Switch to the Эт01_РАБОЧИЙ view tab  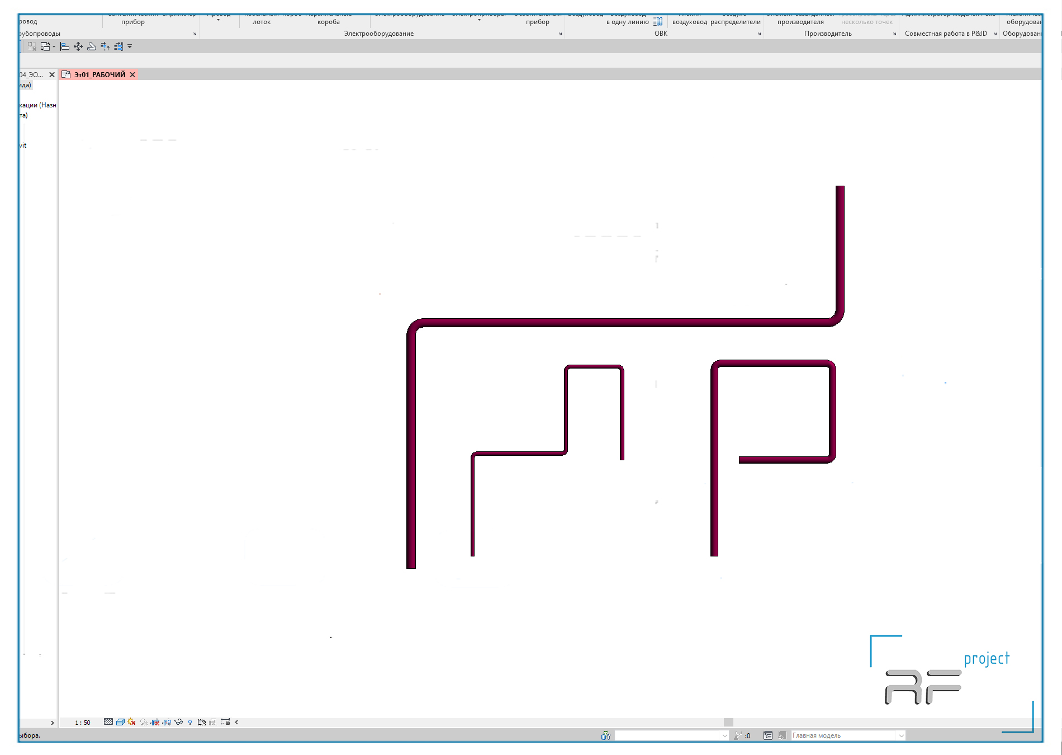pyautogui.click(x=99, y=74)
